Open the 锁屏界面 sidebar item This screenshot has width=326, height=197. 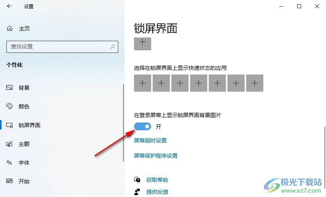tap(62, 125)
